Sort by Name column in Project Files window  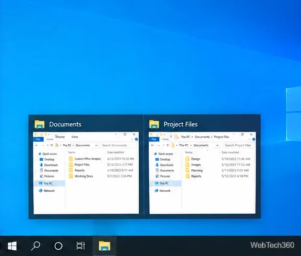pos(189,152)
